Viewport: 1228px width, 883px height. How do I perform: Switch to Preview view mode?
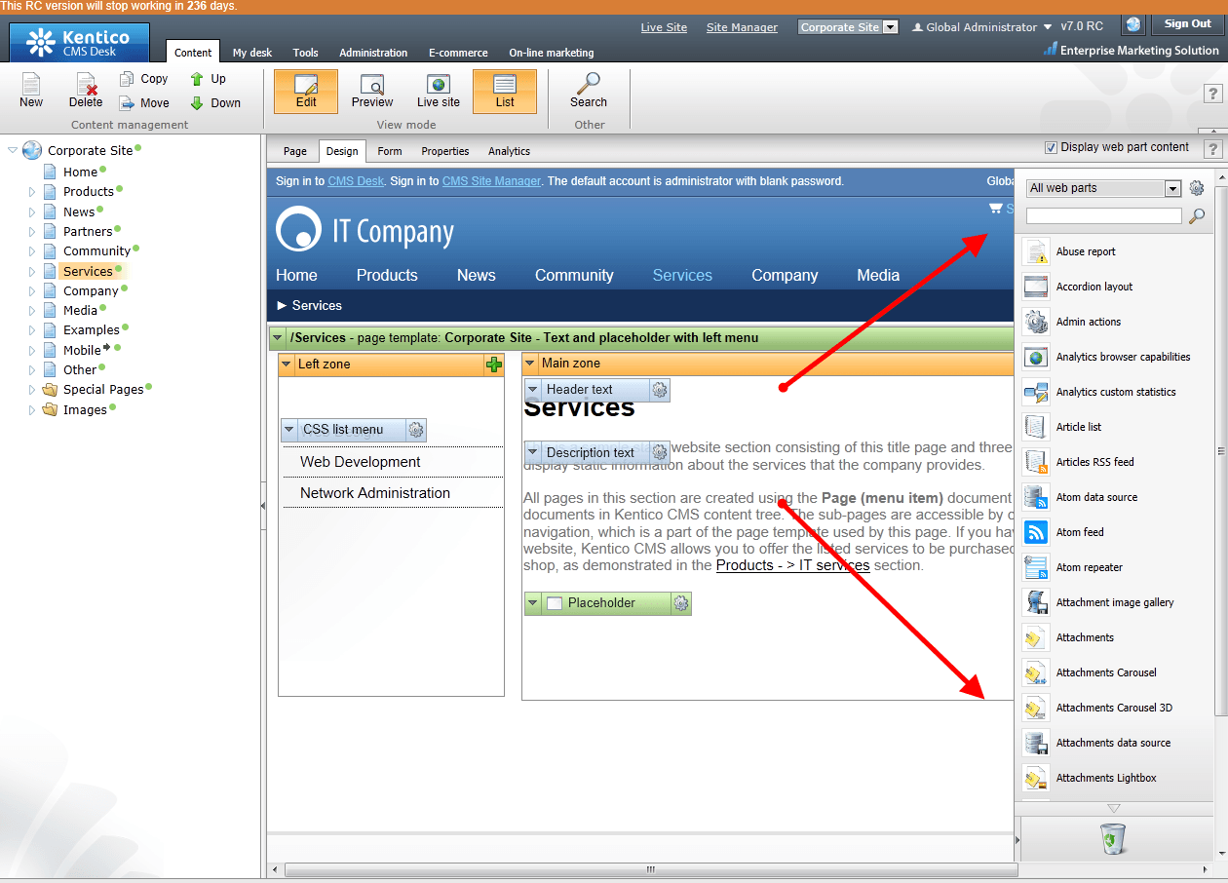pos(372,92)
